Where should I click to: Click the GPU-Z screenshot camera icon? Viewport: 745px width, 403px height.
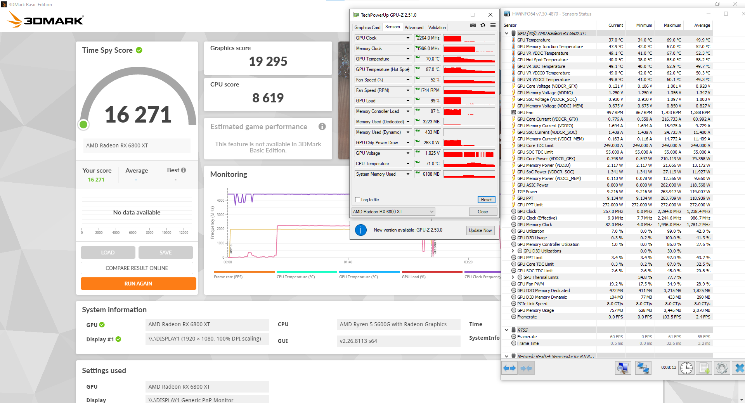tap(473, 26)
